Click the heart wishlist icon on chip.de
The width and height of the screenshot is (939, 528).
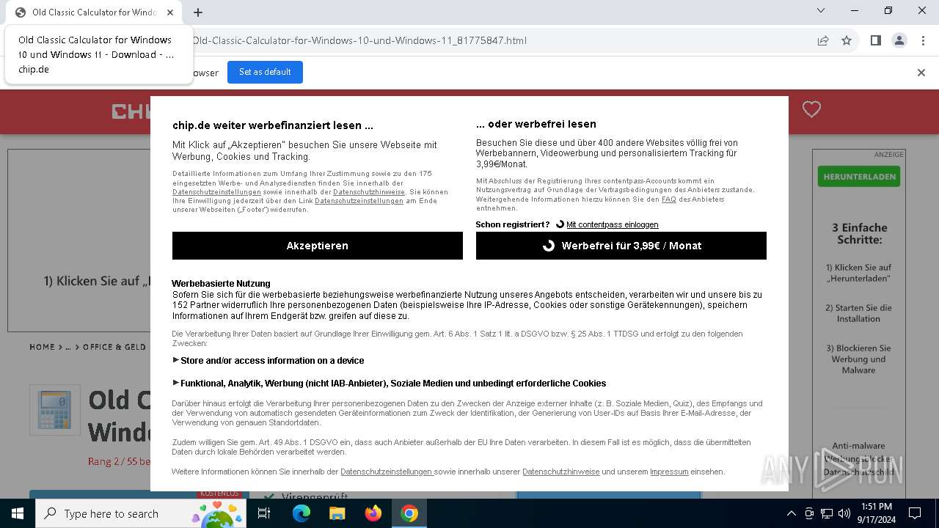pos(811,109)
